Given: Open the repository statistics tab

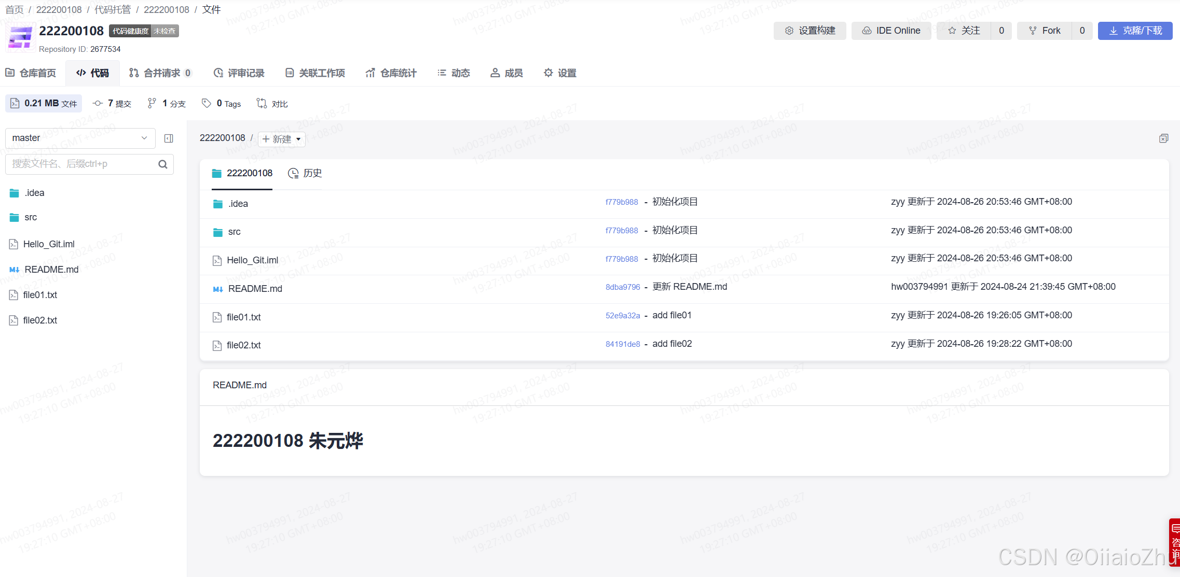Looking at the screenshot, I should pos(391,73).
